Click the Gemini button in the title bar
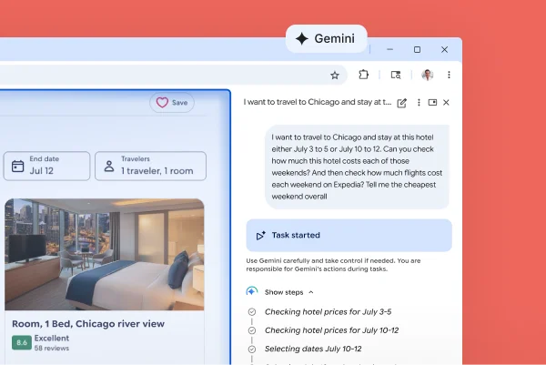The height and width of the screenshot is (365, 546). (327, 38)
